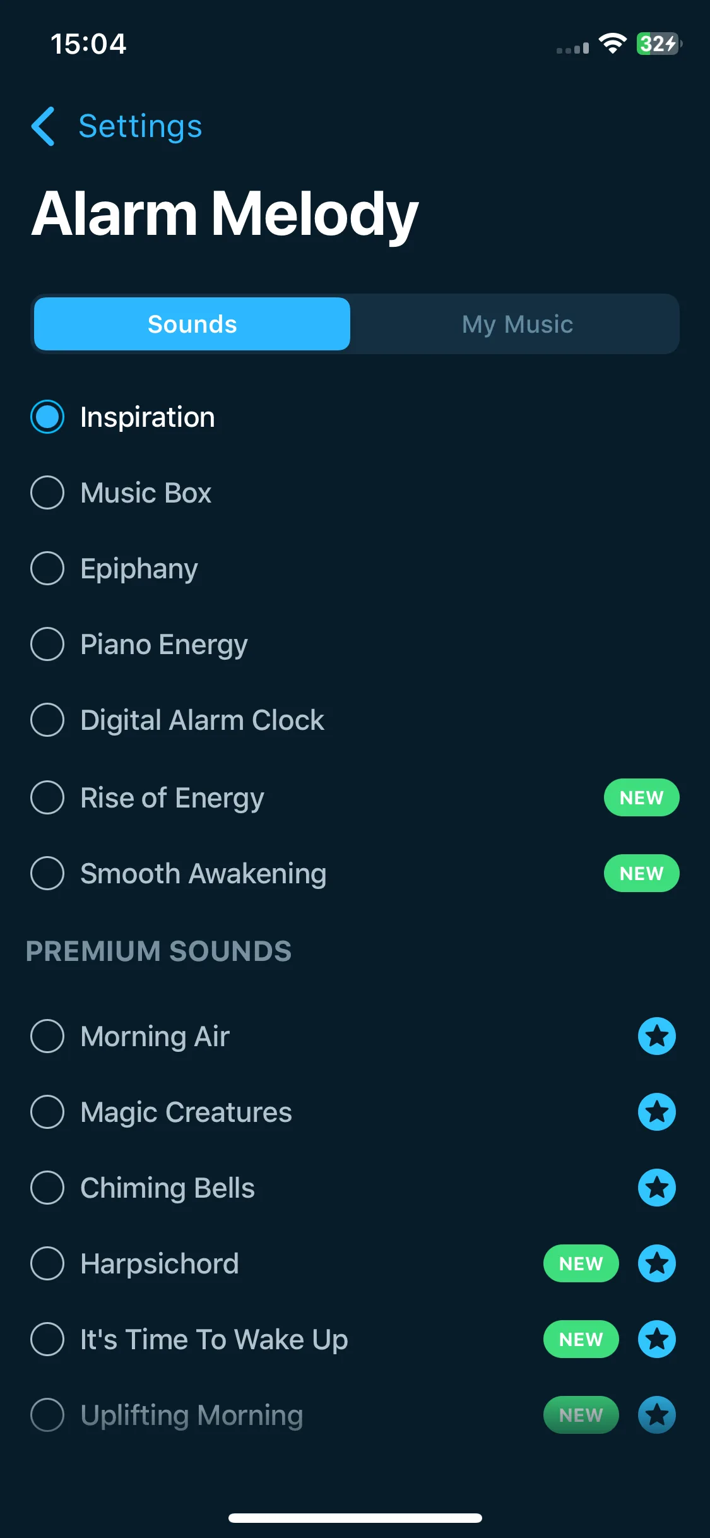710x1538 pixels.
Task: Switch to the My Music tab
Action: coord(518,324)
